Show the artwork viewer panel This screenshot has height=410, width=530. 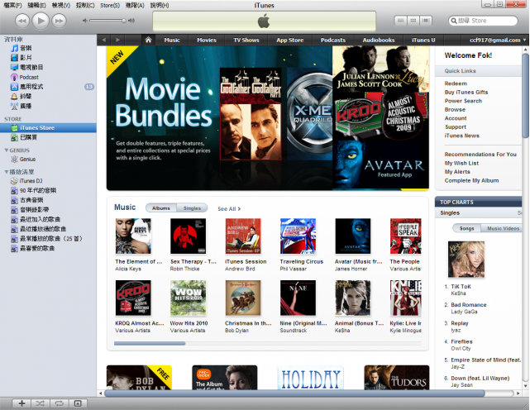[78, 403]
